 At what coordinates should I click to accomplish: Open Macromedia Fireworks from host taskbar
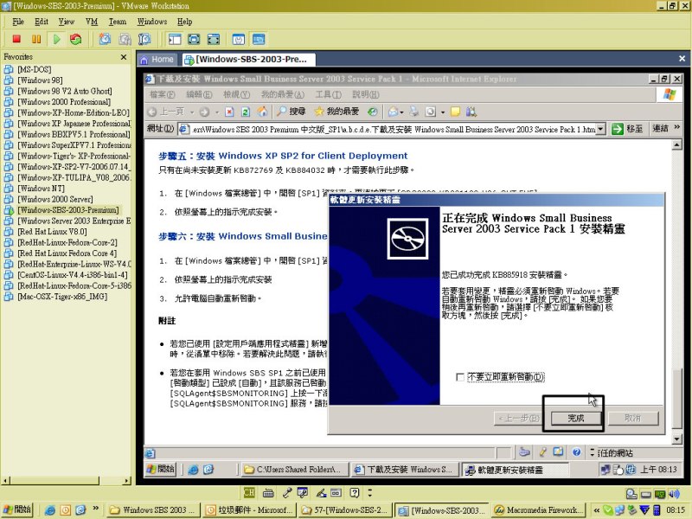[x=538, y=510]
